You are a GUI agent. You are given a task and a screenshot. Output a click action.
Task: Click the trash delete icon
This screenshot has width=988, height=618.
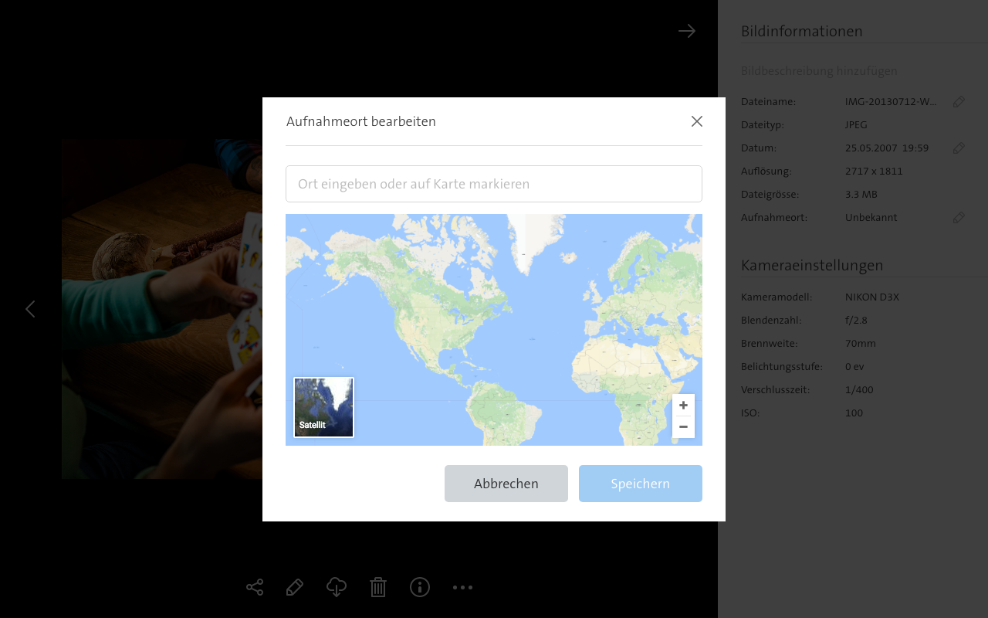click(378, 587)
